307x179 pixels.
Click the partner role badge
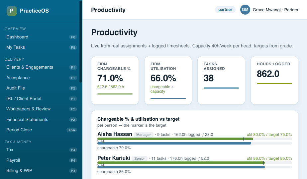click(225, 10)
